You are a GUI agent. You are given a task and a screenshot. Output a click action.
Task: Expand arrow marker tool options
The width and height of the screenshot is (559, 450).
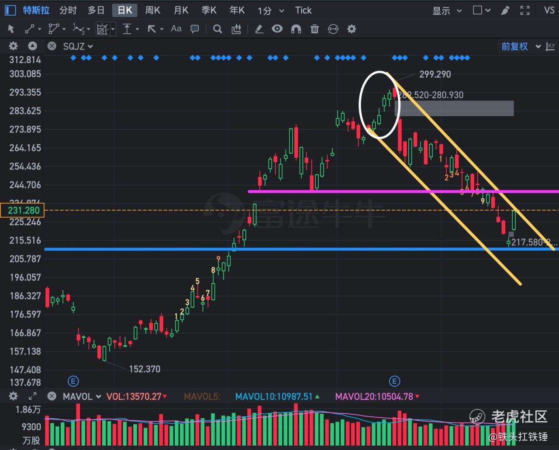point(162,29)
